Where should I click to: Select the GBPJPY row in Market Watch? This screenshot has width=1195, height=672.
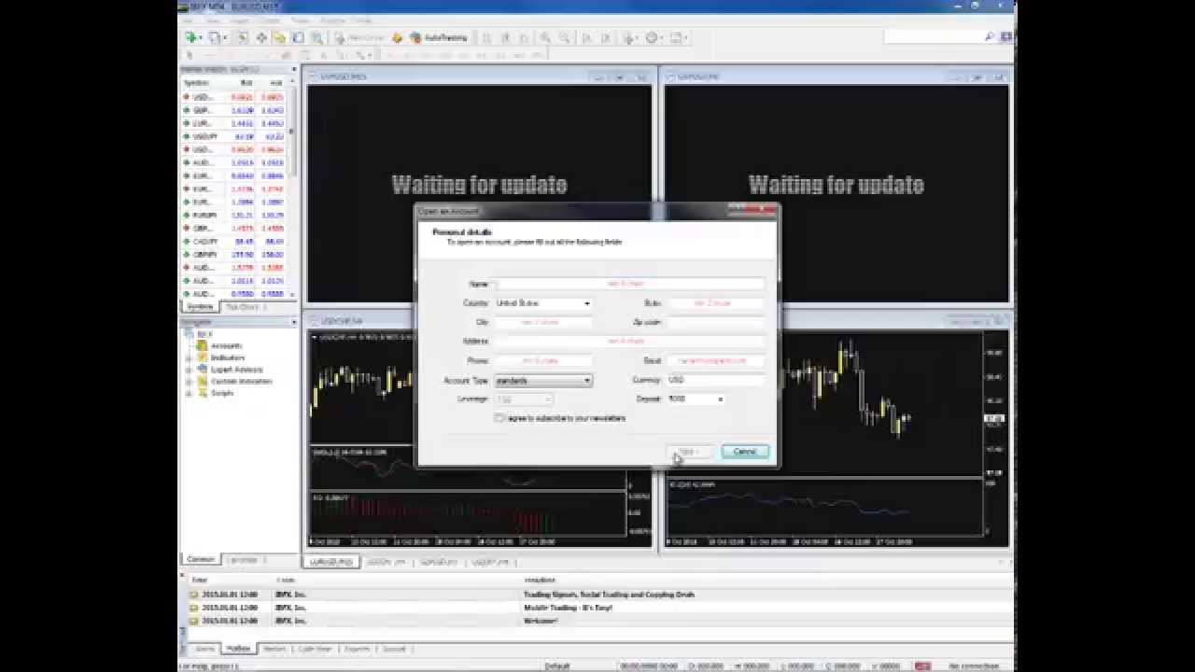(234, 254)
